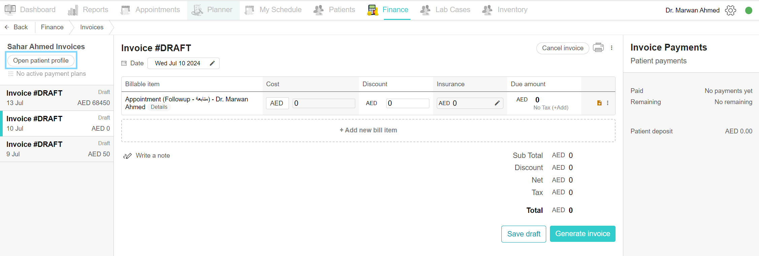Click the print invoice icon
The width and height of the screenshot is (759, 256).
[x=598, y=48]
